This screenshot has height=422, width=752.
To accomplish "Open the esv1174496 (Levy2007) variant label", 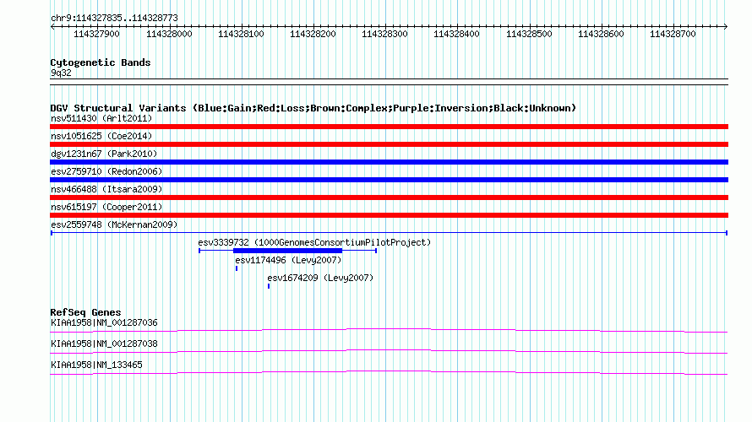I will tap(288, 260).
